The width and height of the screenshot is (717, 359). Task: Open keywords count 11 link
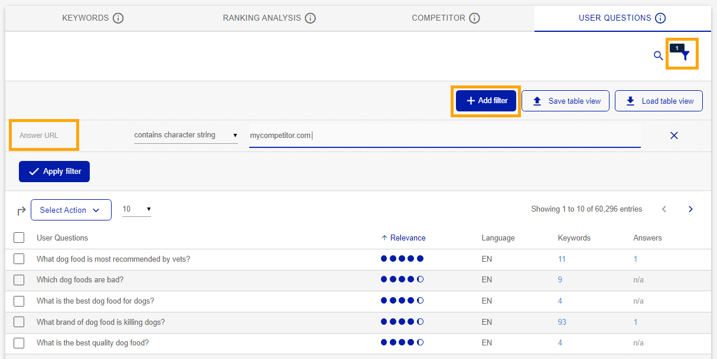562,259
